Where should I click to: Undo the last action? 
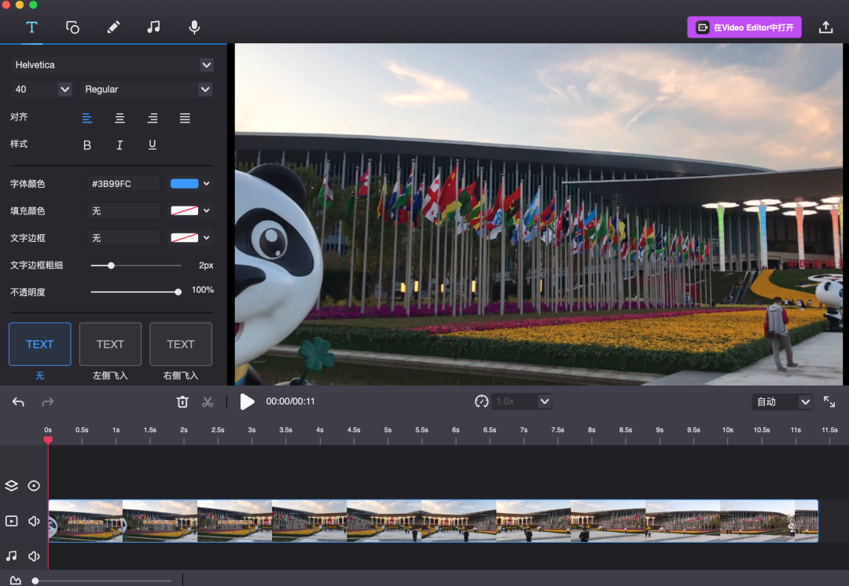18,402
